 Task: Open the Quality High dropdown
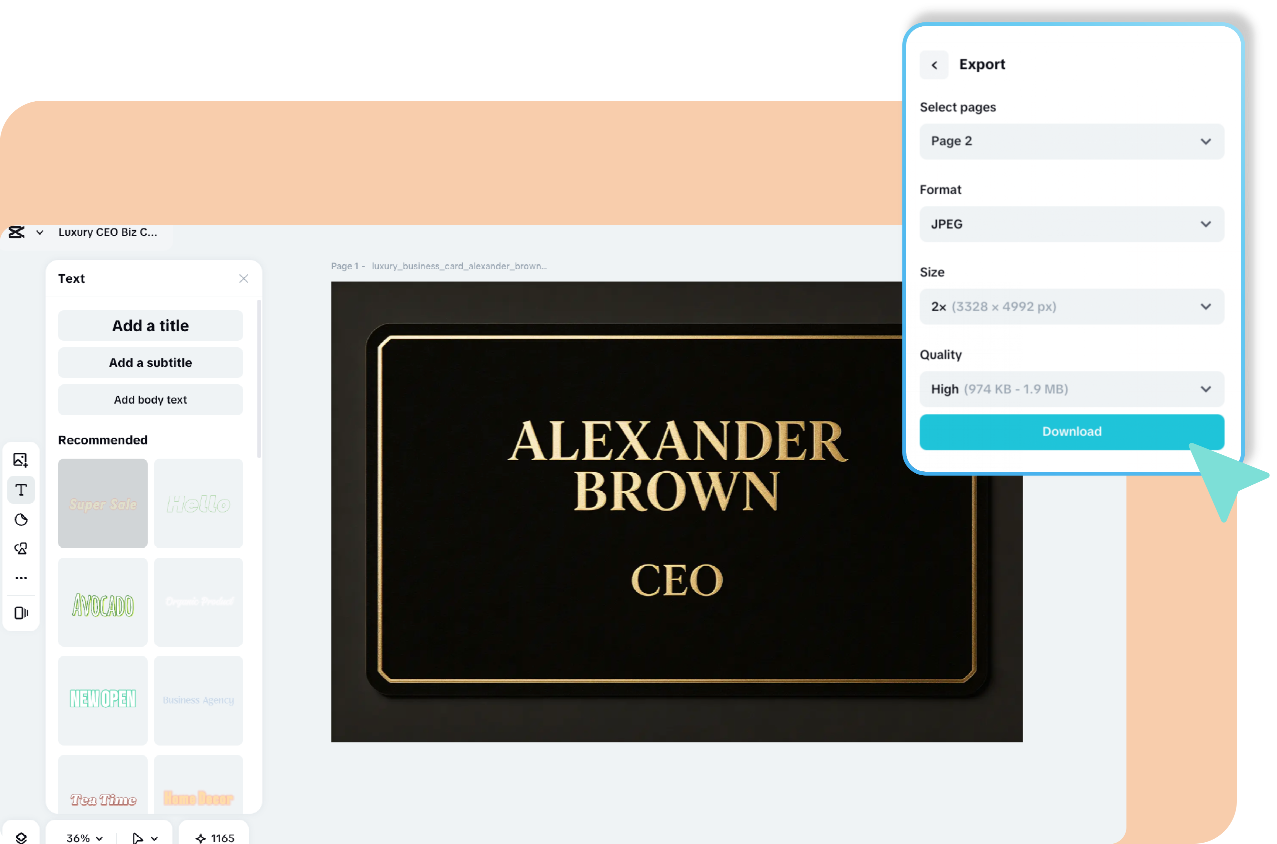coord(1071,389)
